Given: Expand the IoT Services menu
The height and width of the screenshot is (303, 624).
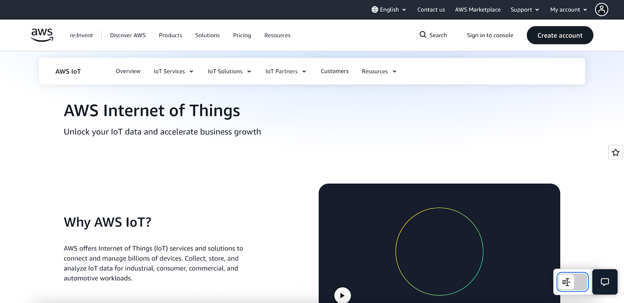Looking at the screenshot, I should (174, 71).
